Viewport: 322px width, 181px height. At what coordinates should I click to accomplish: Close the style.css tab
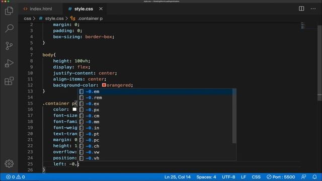(x=101, y=9)
